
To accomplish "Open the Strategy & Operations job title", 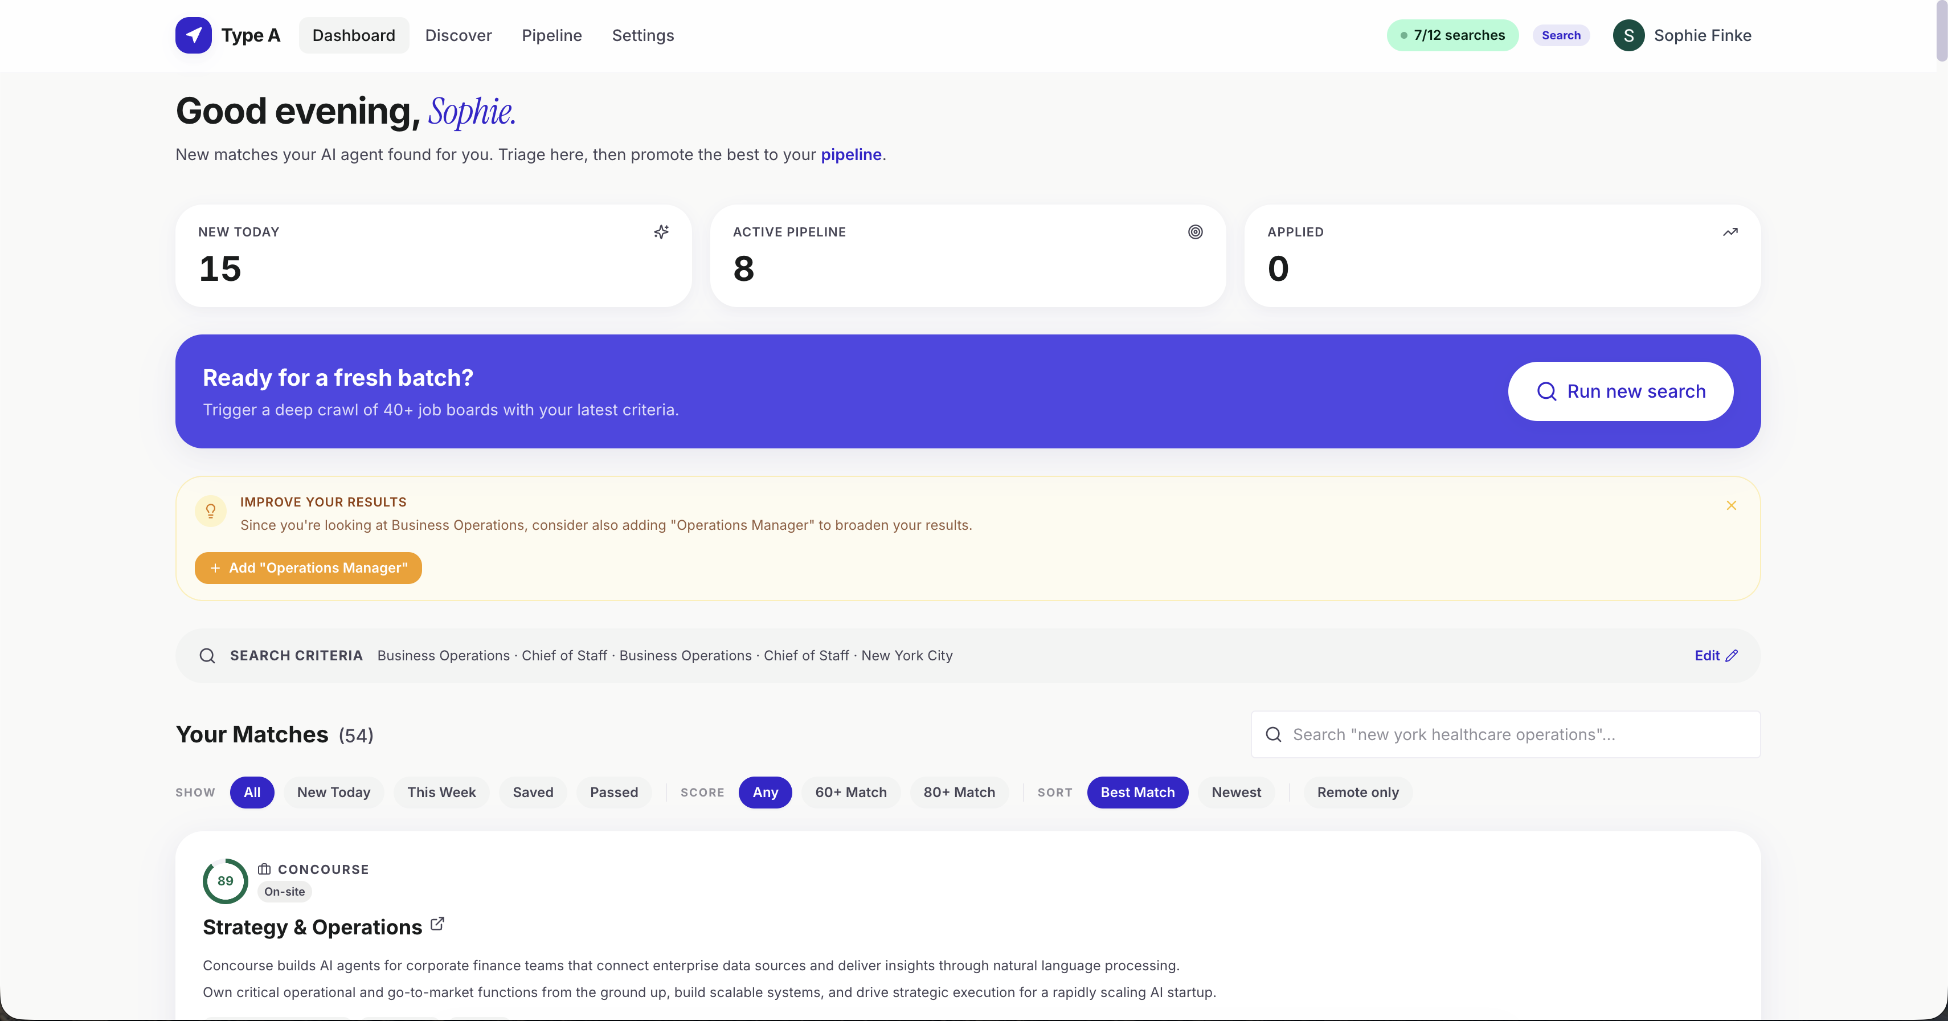I will point(312,927).
